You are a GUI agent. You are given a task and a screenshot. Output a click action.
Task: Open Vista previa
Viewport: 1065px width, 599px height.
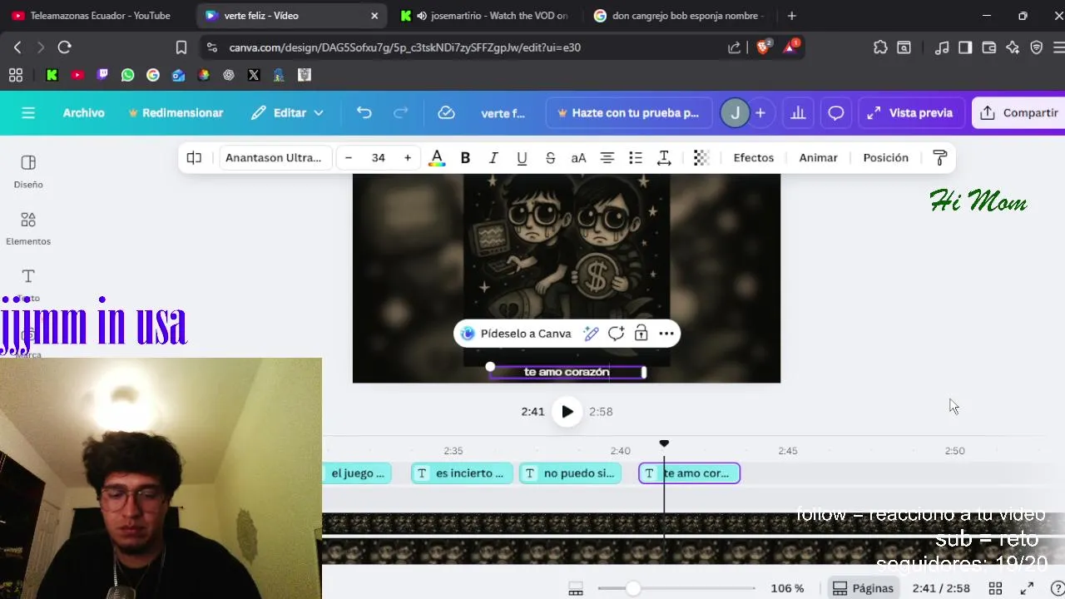pos(910,112)
